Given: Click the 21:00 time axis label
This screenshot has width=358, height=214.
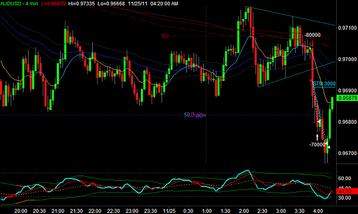Looking at the screenshot, I should (x=57, y=211).
